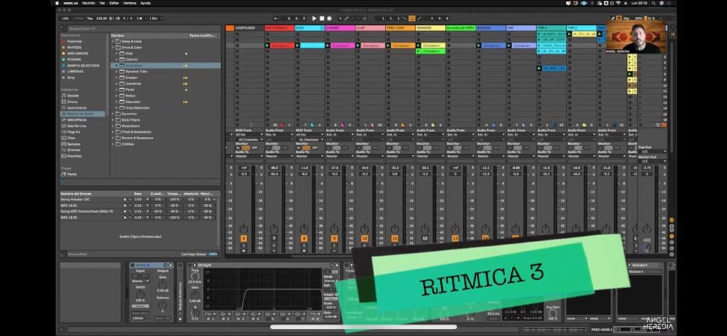The image size is (727, 336).
Task: Select the Vinyl Distortion device
Action: [137, 108]
